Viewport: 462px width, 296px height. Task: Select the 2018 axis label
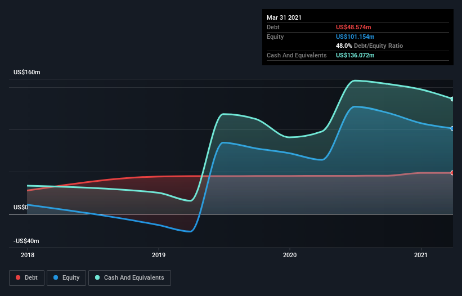pos(28,255)
